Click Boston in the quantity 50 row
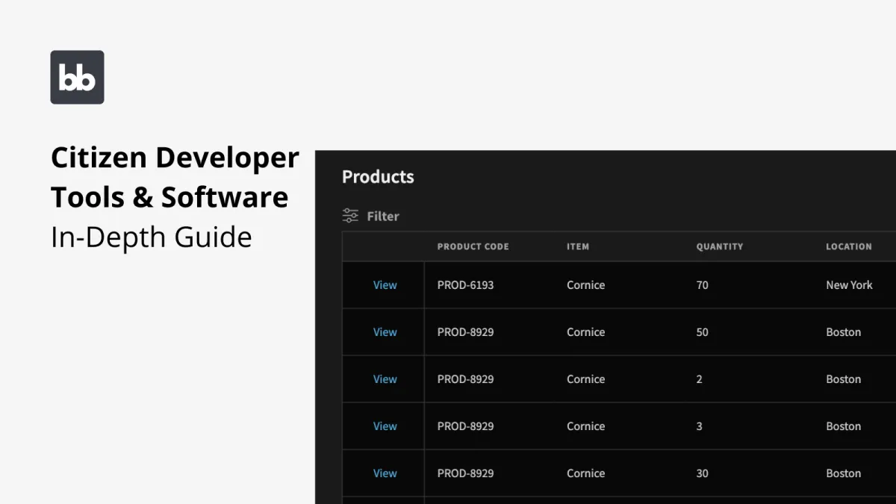Screen dimensions: 896x504 843,332
